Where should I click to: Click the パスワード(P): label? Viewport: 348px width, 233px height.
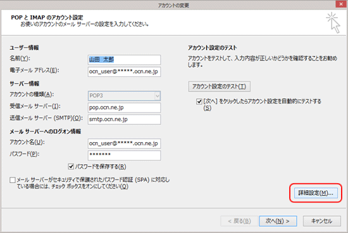click(x=25, y=154)
